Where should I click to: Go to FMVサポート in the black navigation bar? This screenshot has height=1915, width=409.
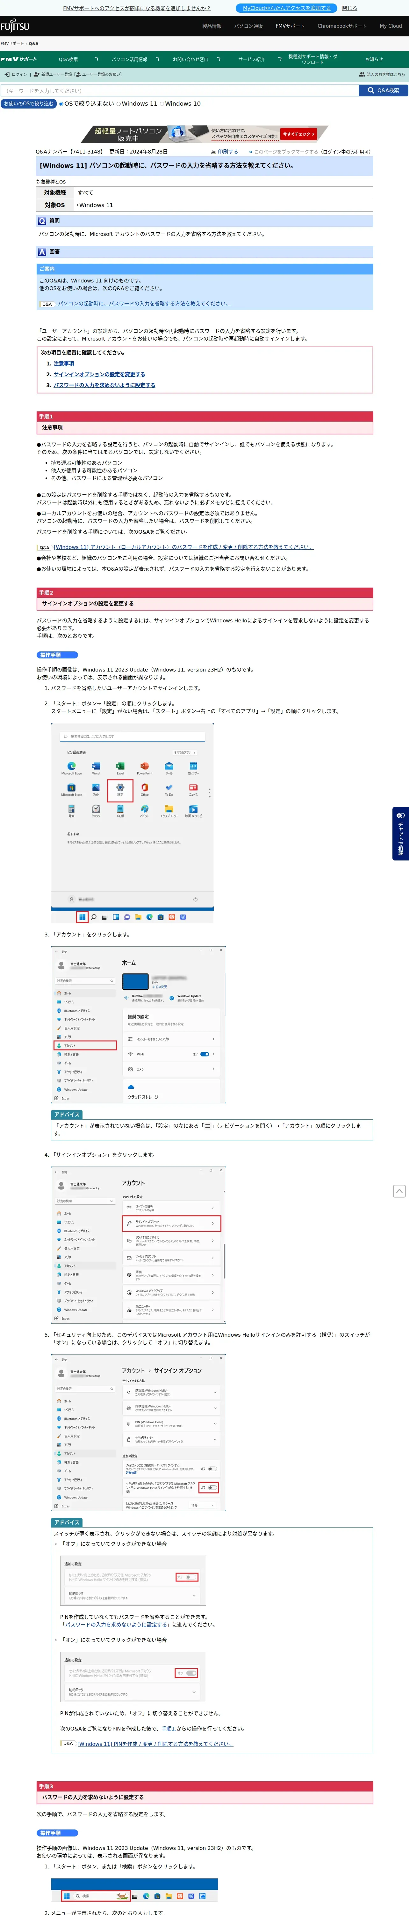point(290,26)
